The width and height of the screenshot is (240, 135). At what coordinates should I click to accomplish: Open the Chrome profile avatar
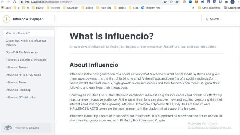pyautogui.click(x=232, y=2)
